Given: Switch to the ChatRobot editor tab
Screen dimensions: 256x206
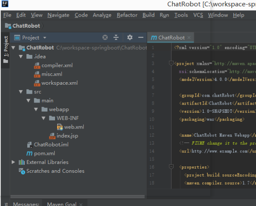Looking at the screenshot, I should 172,37.
